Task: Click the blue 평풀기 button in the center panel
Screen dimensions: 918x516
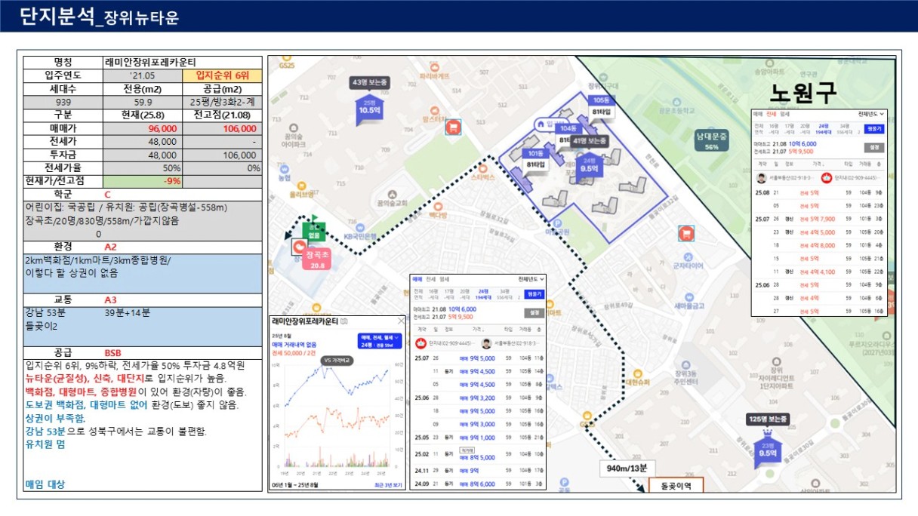Action: pyautogui.click(x=535, y=293)
